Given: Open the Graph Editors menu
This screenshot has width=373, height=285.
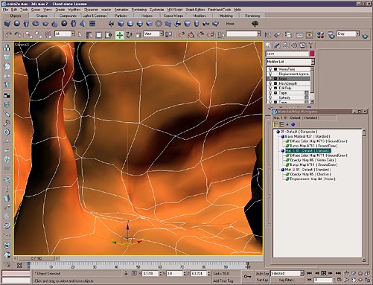Looking at the screenshot, I should (195, 10).
